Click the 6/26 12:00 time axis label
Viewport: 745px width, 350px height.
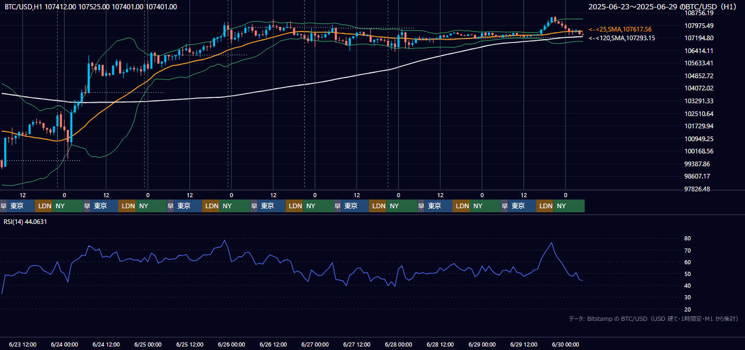click(273, 344)
